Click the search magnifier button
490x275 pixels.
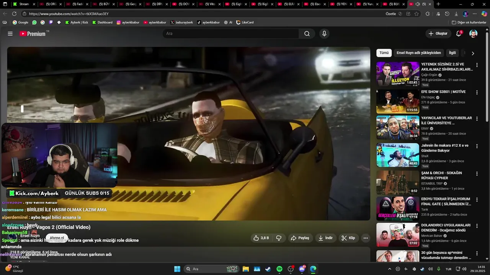pyautogui.click(x=307, y=34)
